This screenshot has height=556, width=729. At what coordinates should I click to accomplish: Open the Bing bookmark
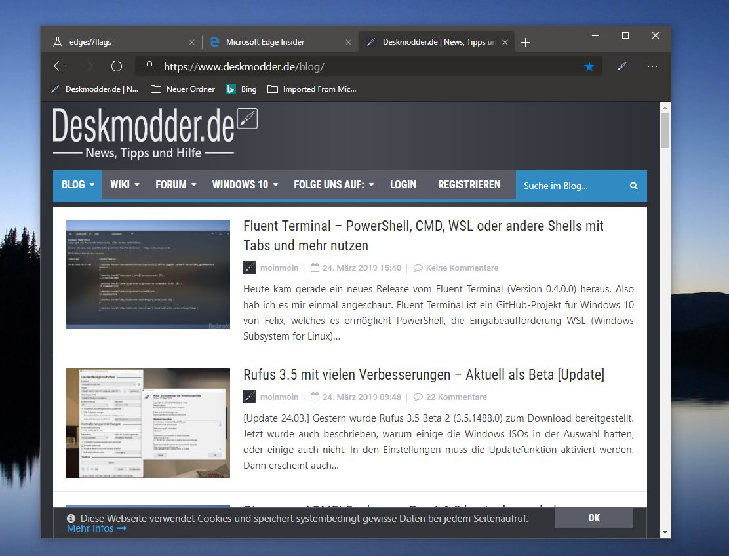241,89
